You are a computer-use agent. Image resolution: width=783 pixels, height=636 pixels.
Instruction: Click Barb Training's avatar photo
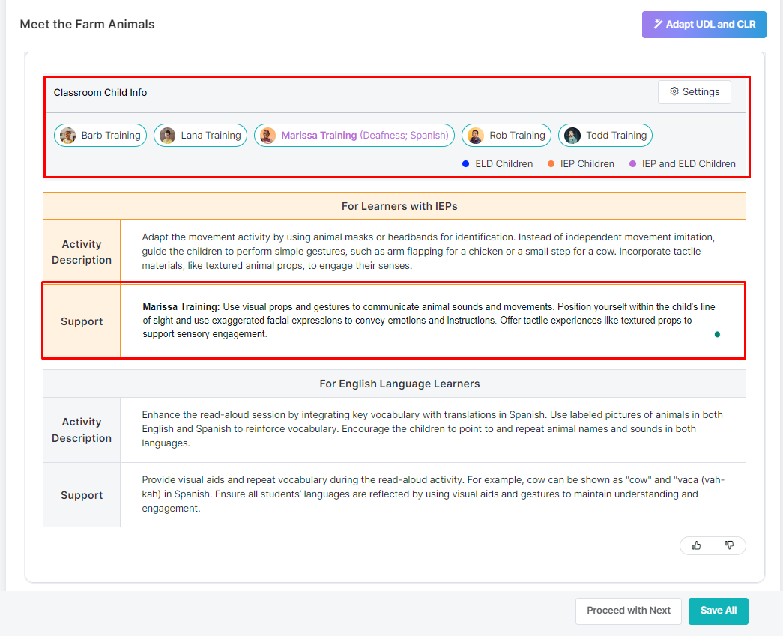coord(68,136)
